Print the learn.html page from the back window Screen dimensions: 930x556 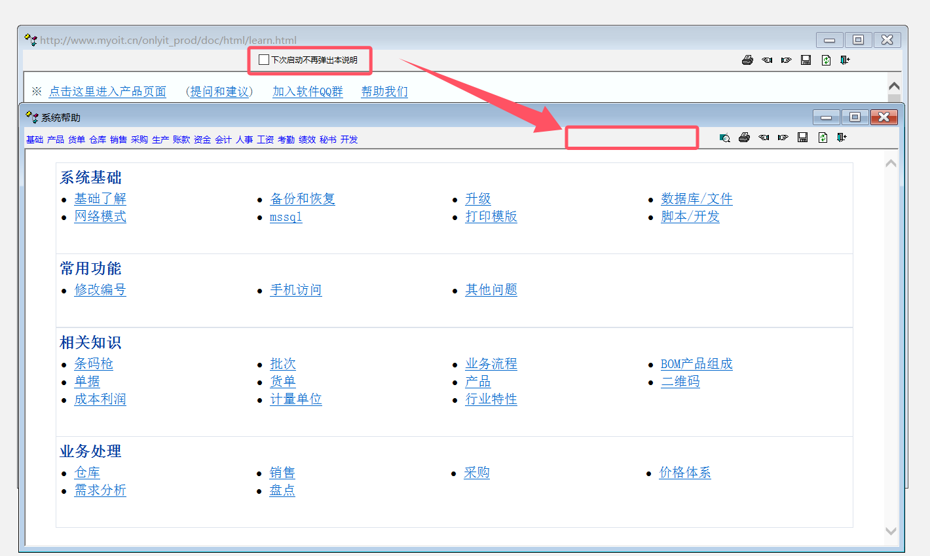tap(747, 60)
